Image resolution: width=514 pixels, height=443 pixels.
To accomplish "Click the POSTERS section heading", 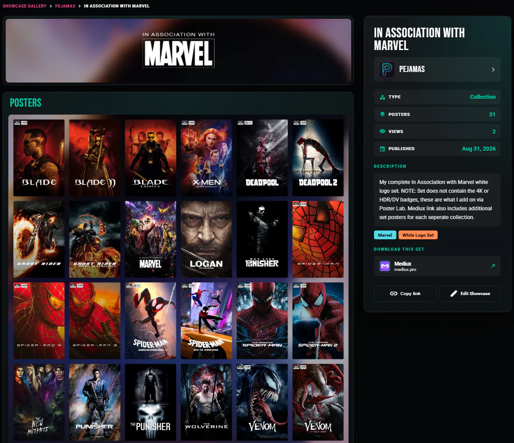I will click(25, 103).
